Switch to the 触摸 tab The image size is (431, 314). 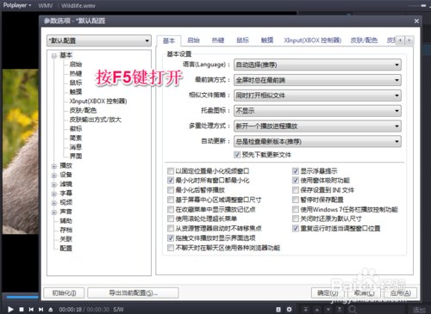tap(267, 40)
